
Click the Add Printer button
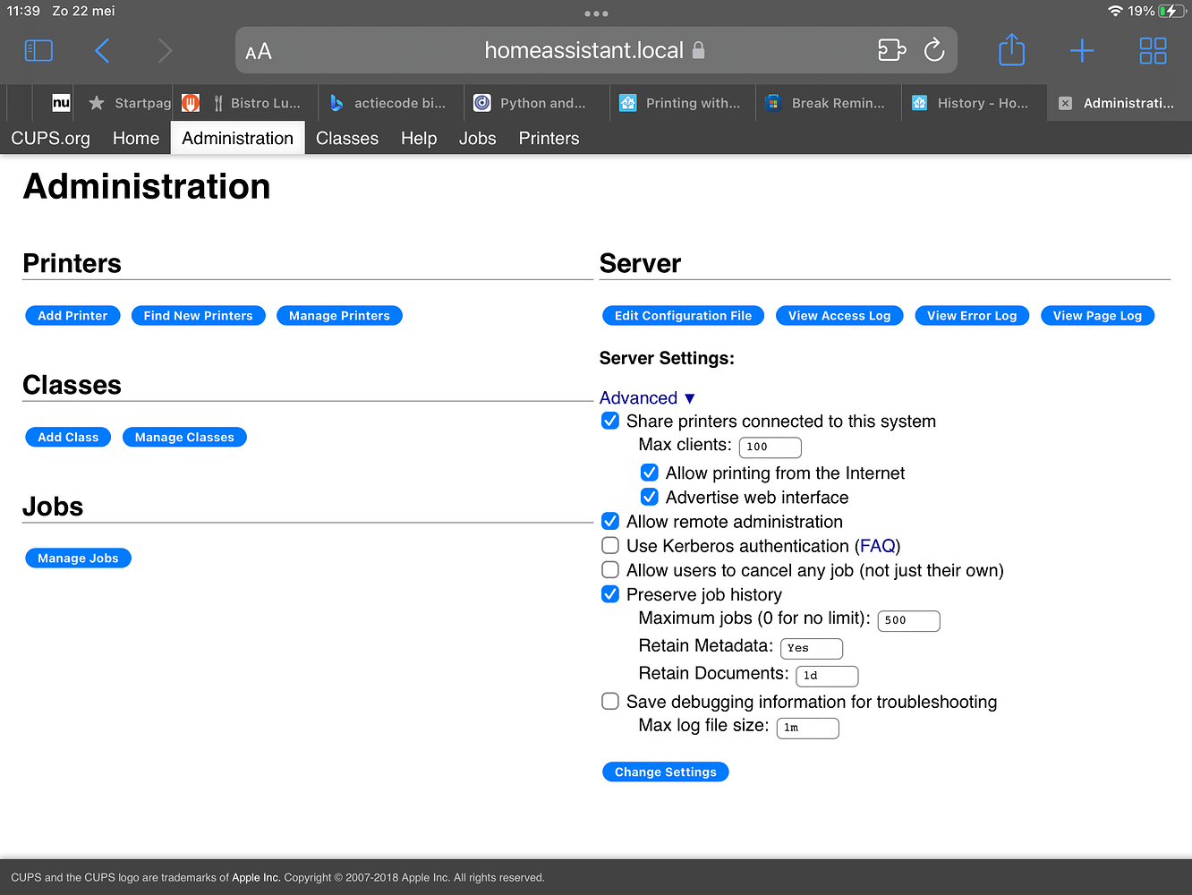coord(72,316)
